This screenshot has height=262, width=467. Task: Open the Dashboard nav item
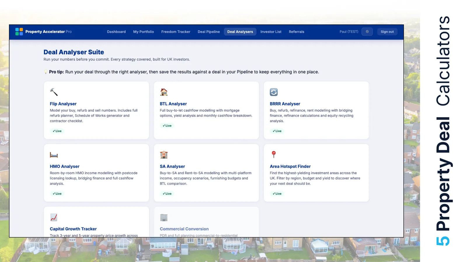[x=116, y=32]
